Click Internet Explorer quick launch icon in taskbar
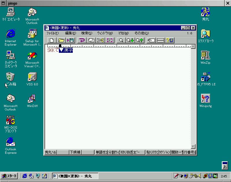Viewport: 231px width, 182px height. point(25,176)
